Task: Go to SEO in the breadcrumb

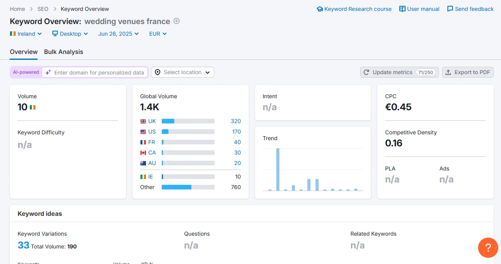Action: (43, 9)
